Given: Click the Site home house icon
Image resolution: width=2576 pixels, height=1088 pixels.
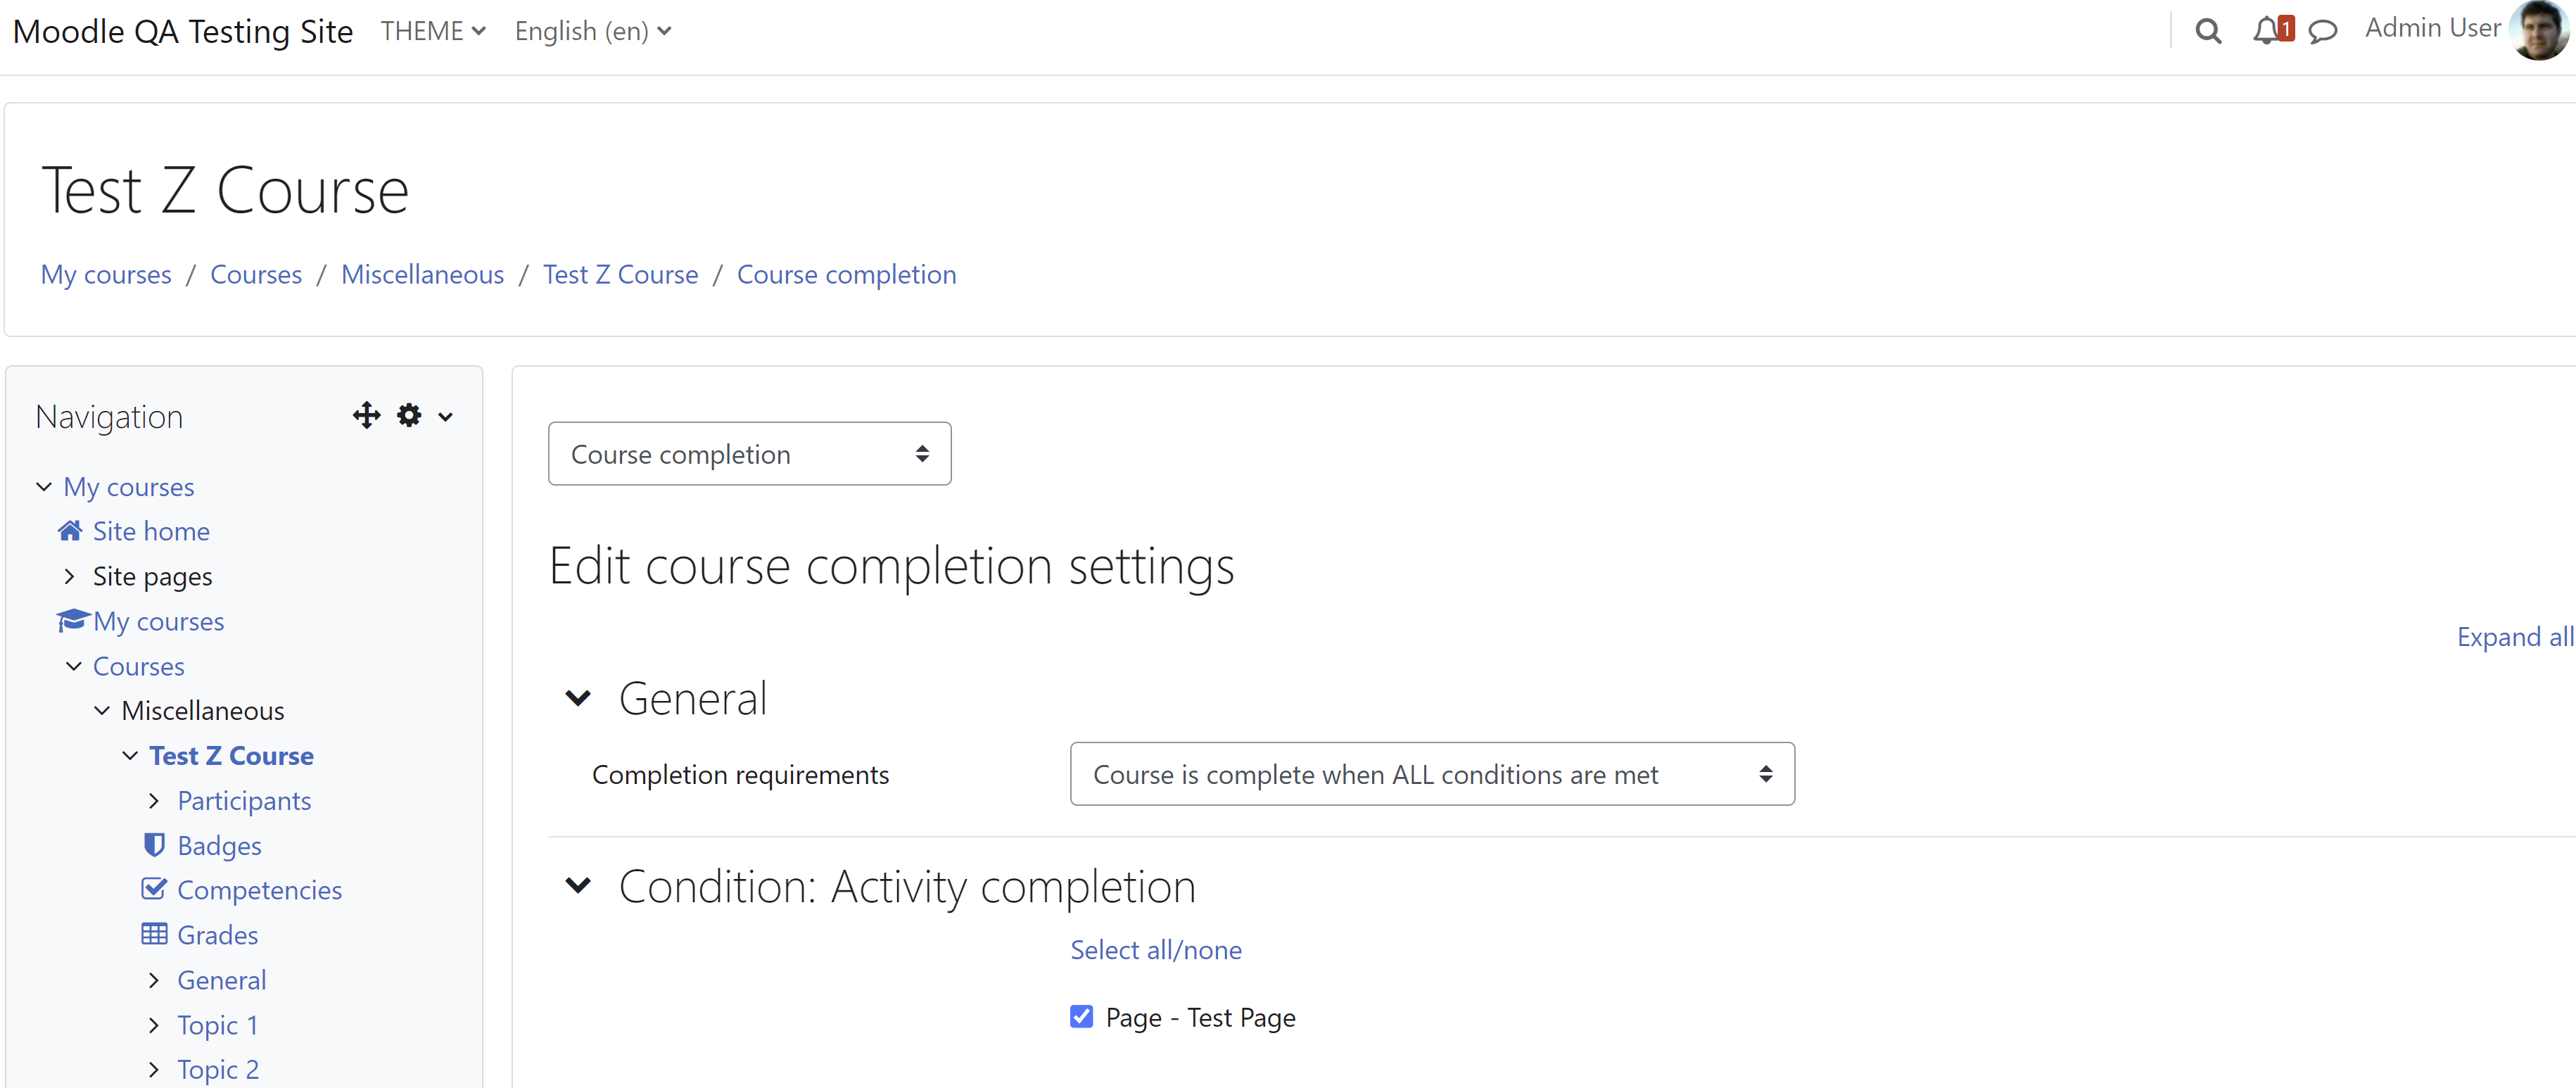Looking at the screenshot, I should pos(70,531).
